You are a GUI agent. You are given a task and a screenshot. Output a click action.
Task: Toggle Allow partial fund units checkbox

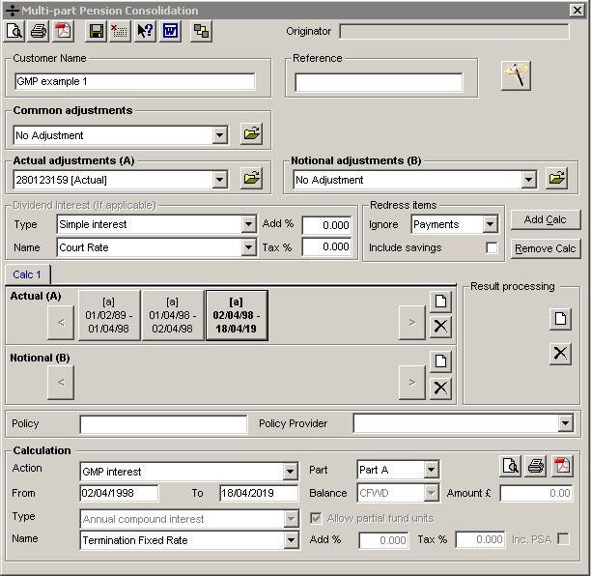pos(316,518)
